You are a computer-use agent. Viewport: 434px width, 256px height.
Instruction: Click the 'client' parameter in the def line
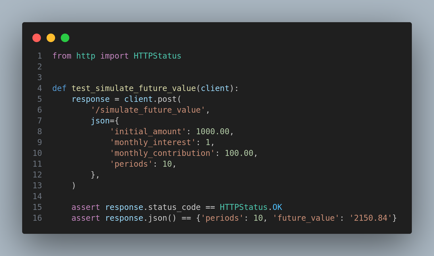click(215, 88)
